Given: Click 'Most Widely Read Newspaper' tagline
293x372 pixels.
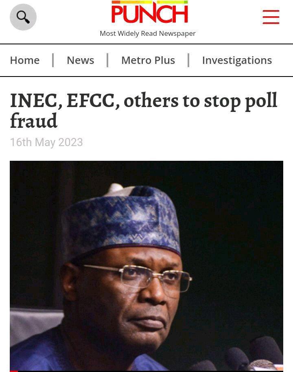Looking at the screenshot, I should tap(148, 33).
